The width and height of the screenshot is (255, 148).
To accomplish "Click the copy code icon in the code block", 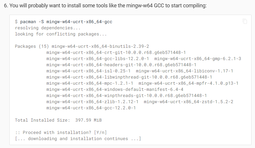I will (x=245, y=21).
